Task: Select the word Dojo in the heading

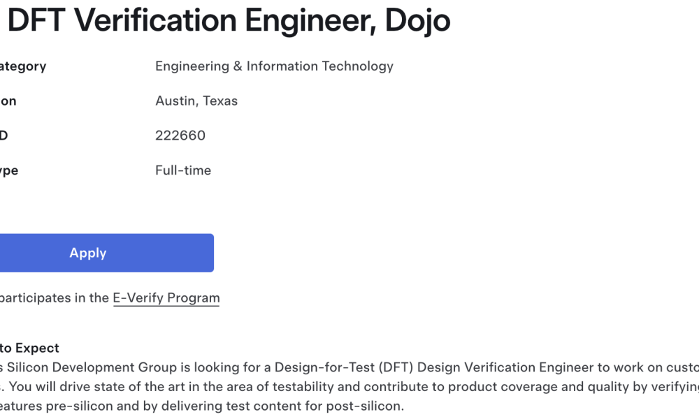Action: tap(417, 20)
